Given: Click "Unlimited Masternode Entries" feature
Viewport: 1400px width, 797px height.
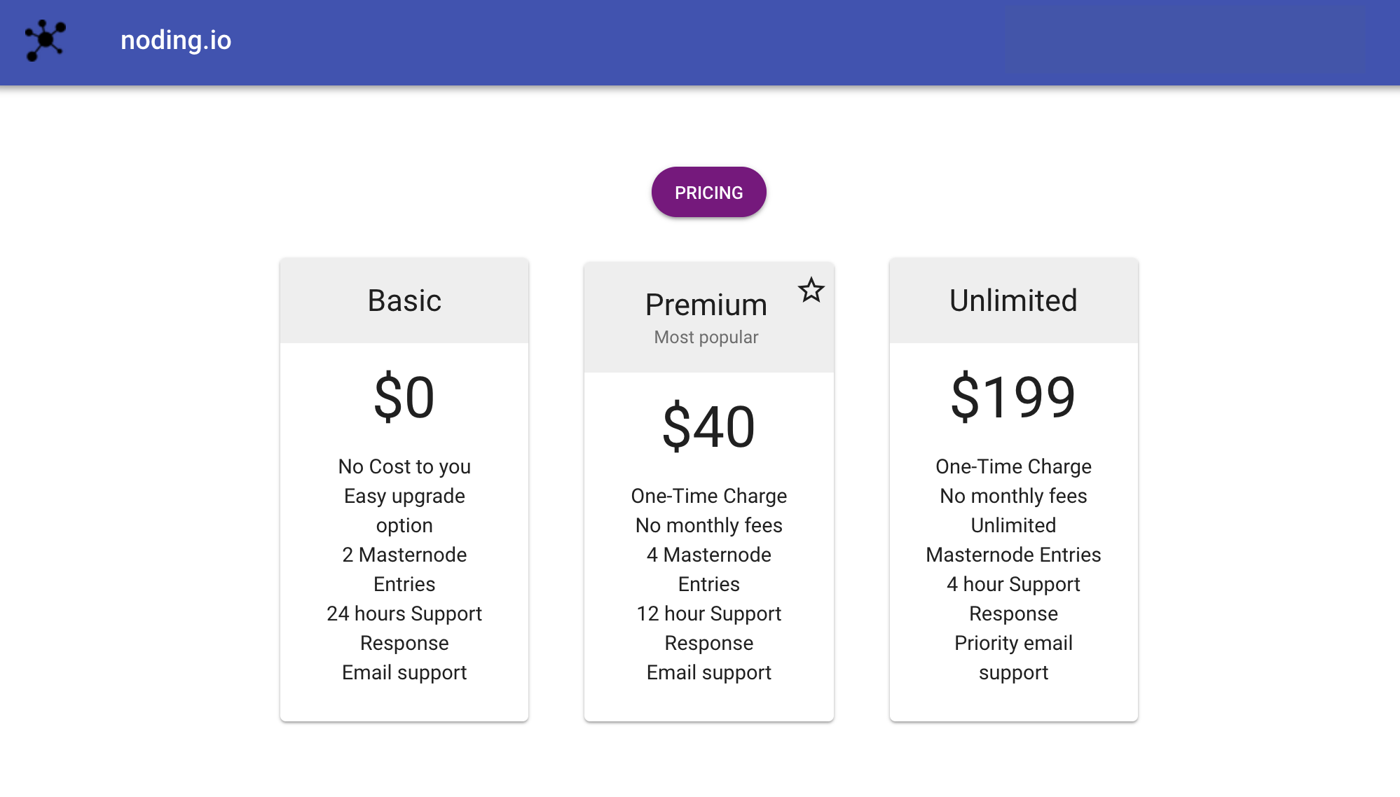Looking at the screenshot, I should [1013, 540].
